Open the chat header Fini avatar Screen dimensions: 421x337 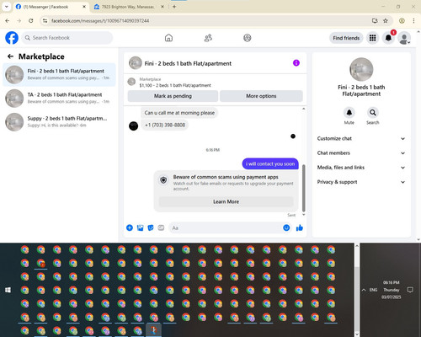click(x=136, y=63)
